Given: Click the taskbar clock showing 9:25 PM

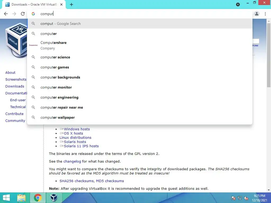Looking at the screenshot, I should pos(259,198).
